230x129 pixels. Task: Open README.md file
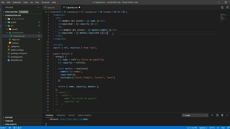point(17,60)
